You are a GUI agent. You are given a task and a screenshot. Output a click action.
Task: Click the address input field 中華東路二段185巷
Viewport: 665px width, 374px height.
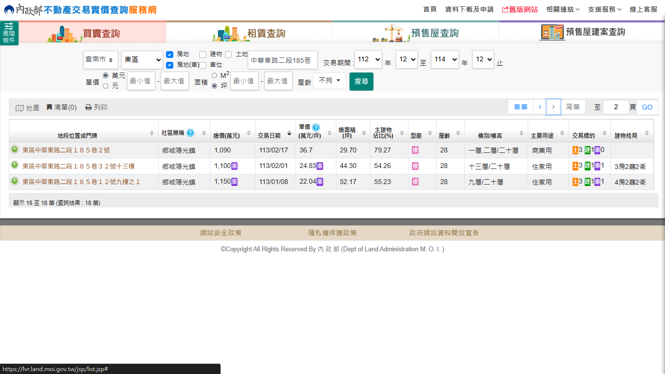pyautogui.click(x=282, y=60)
